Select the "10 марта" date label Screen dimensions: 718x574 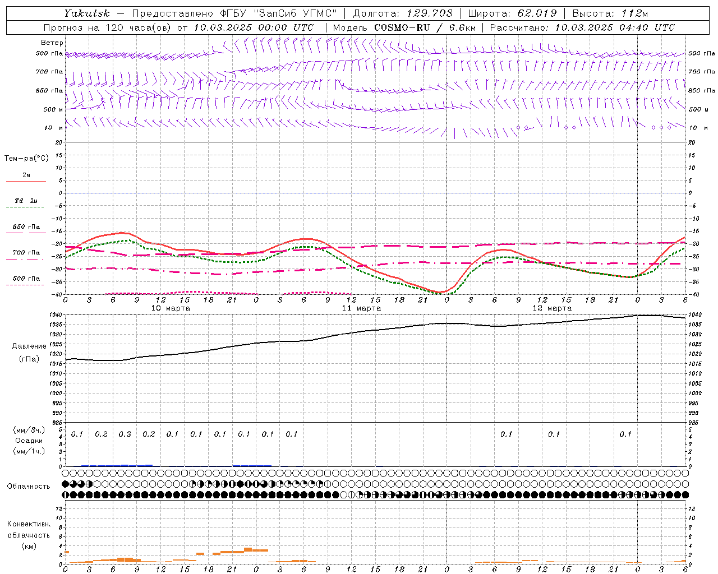coord(171,308)
